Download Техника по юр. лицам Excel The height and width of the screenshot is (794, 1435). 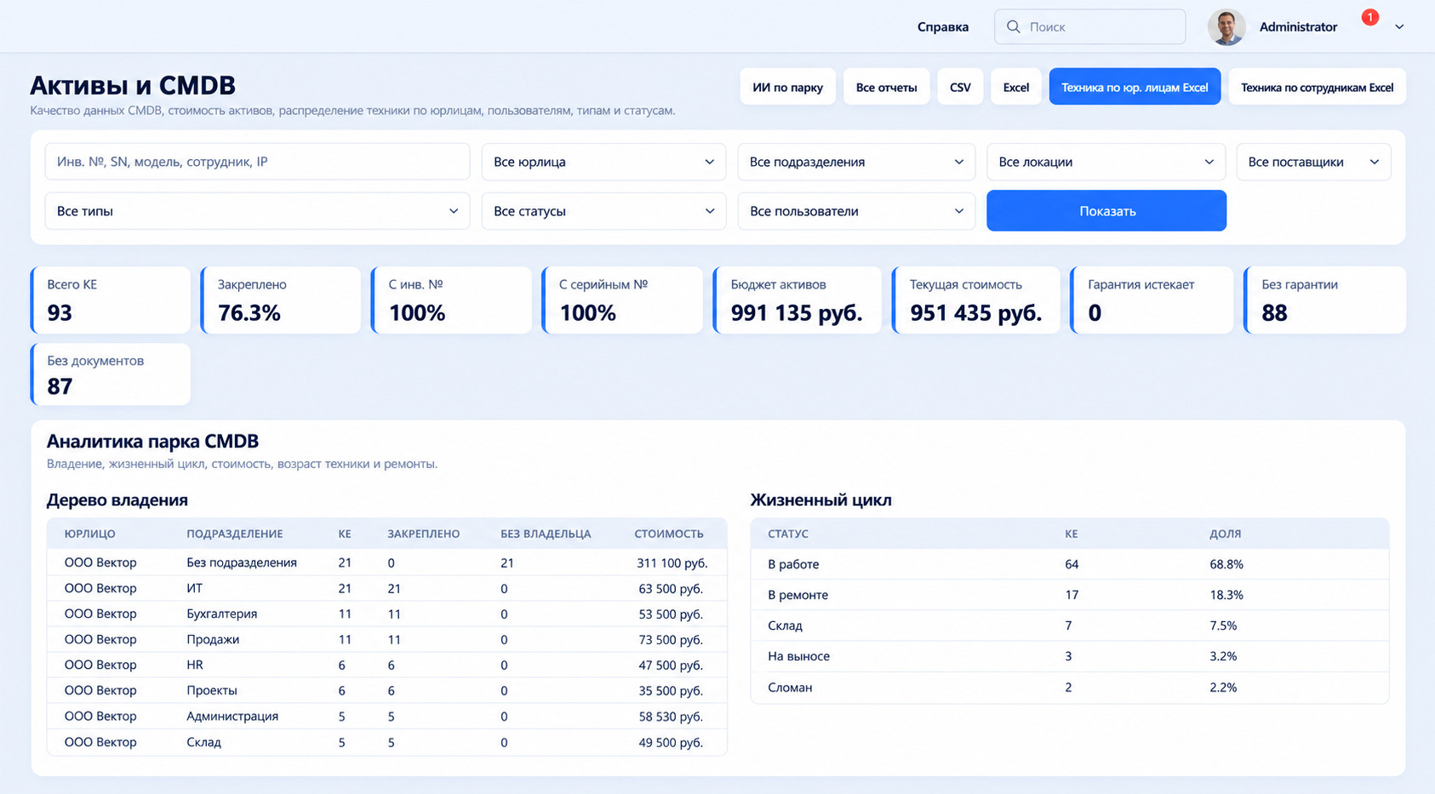tap(1135, 87)
